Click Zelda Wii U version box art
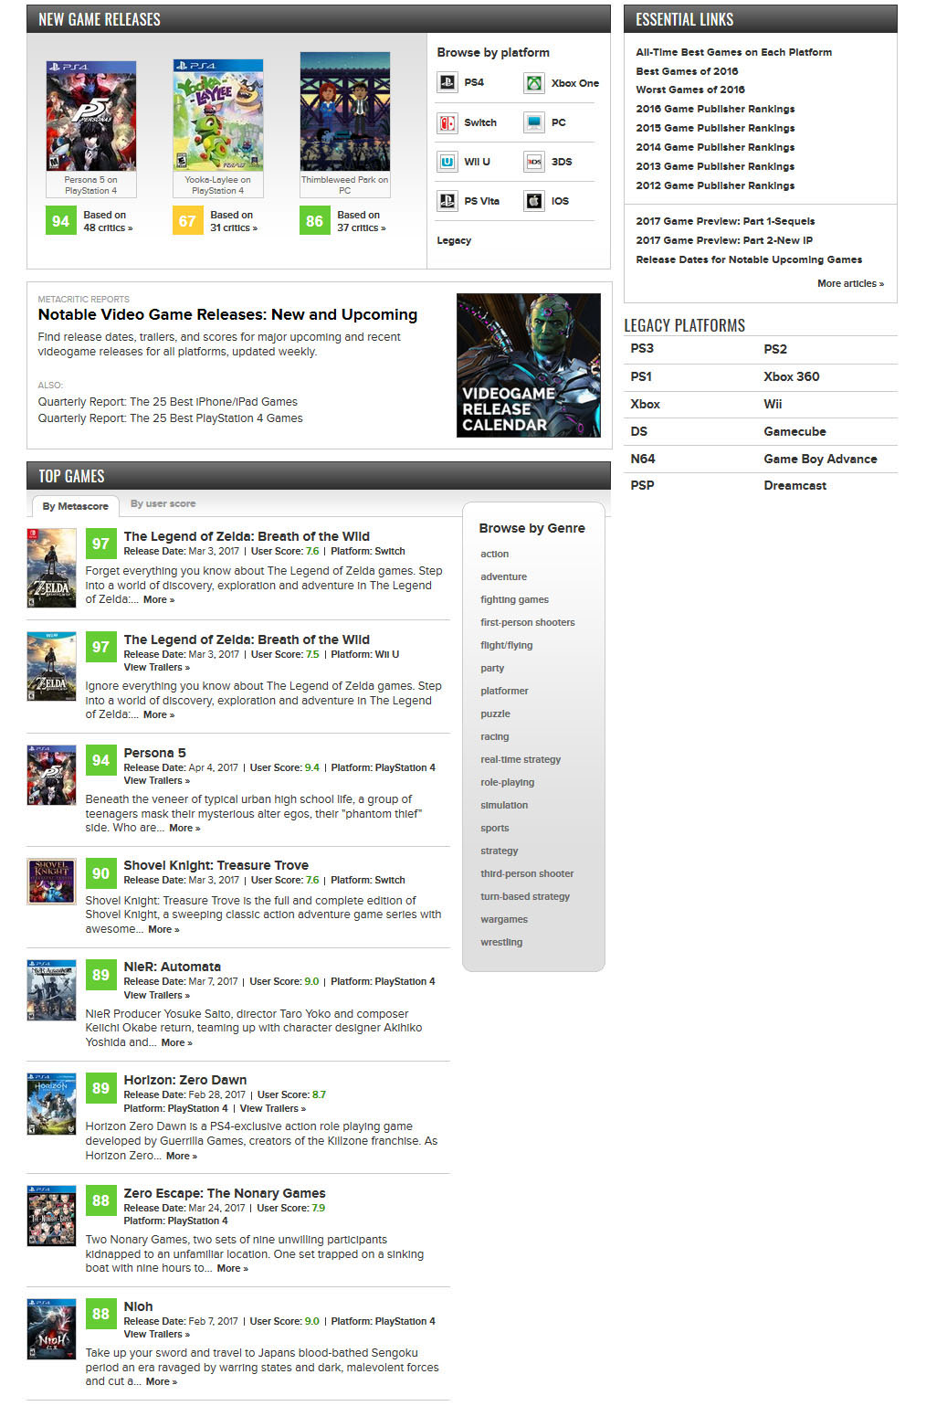The width and height of the screenshot is (926, 1406). (52, 667)
